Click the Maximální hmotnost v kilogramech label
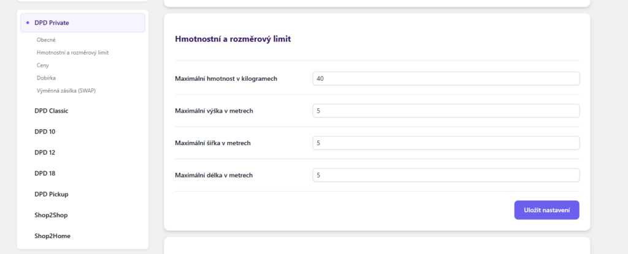Viewport: 628px width, 254px height. pos(226,79)
